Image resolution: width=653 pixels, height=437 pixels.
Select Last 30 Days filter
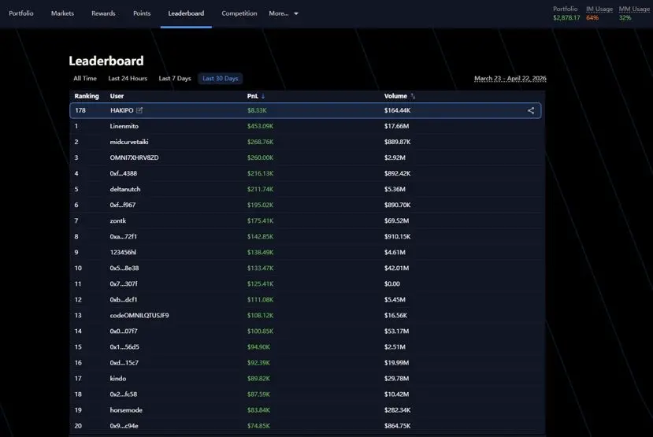pyautogui.click(x=220, y=78)
